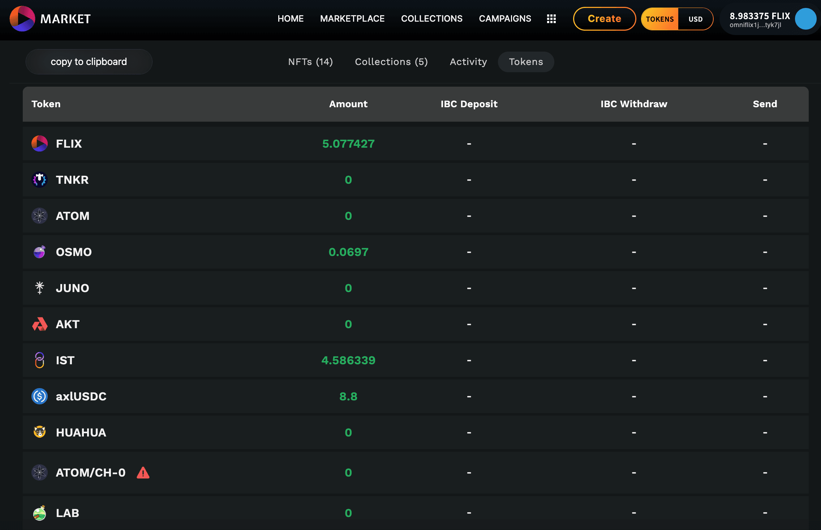Viewport: 821px width, 530px height.
Task: Select the Collections tab
Action: coord(391,62)
